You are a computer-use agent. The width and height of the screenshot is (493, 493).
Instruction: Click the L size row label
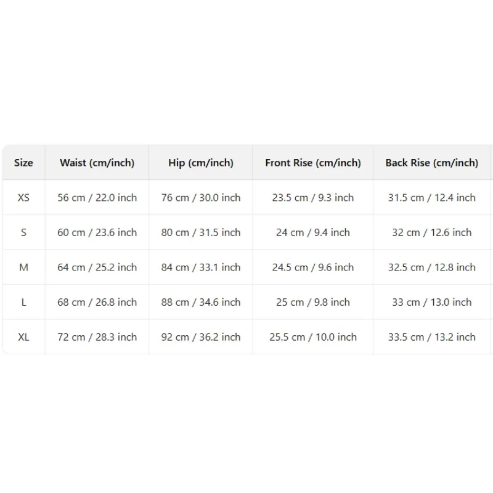point(23,302)
